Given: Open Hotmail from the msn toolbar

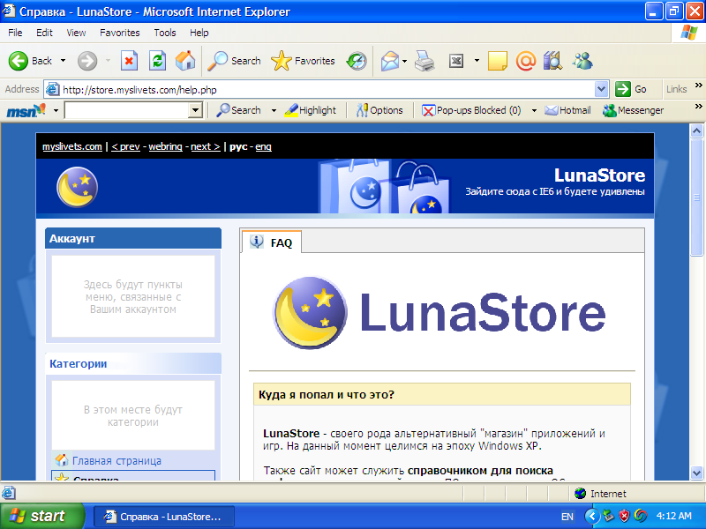Looking at the screenshot, I should tap(567, 110).
